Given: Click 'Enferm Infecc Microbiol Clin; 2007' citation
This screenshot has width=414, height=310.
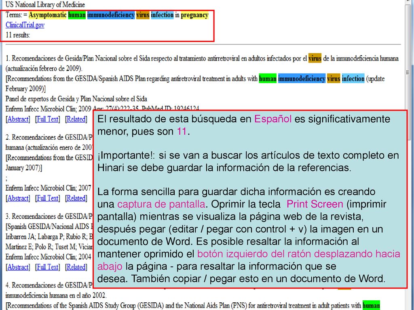Looking at the screenshot, I should pyautogui.click(x=49, y=188).
